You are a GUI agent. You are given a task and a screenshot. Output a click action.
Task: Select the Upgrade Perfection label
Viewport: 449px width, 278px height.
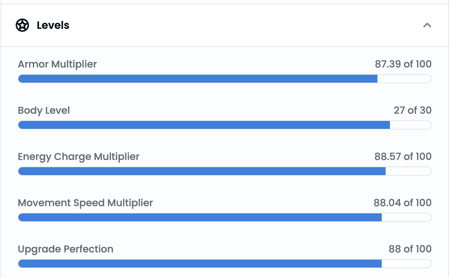click(66, 249)
